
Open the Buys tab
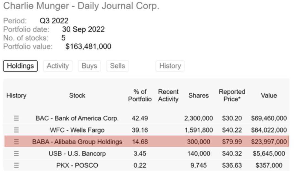pyautogui.click(x=89, y=66)
